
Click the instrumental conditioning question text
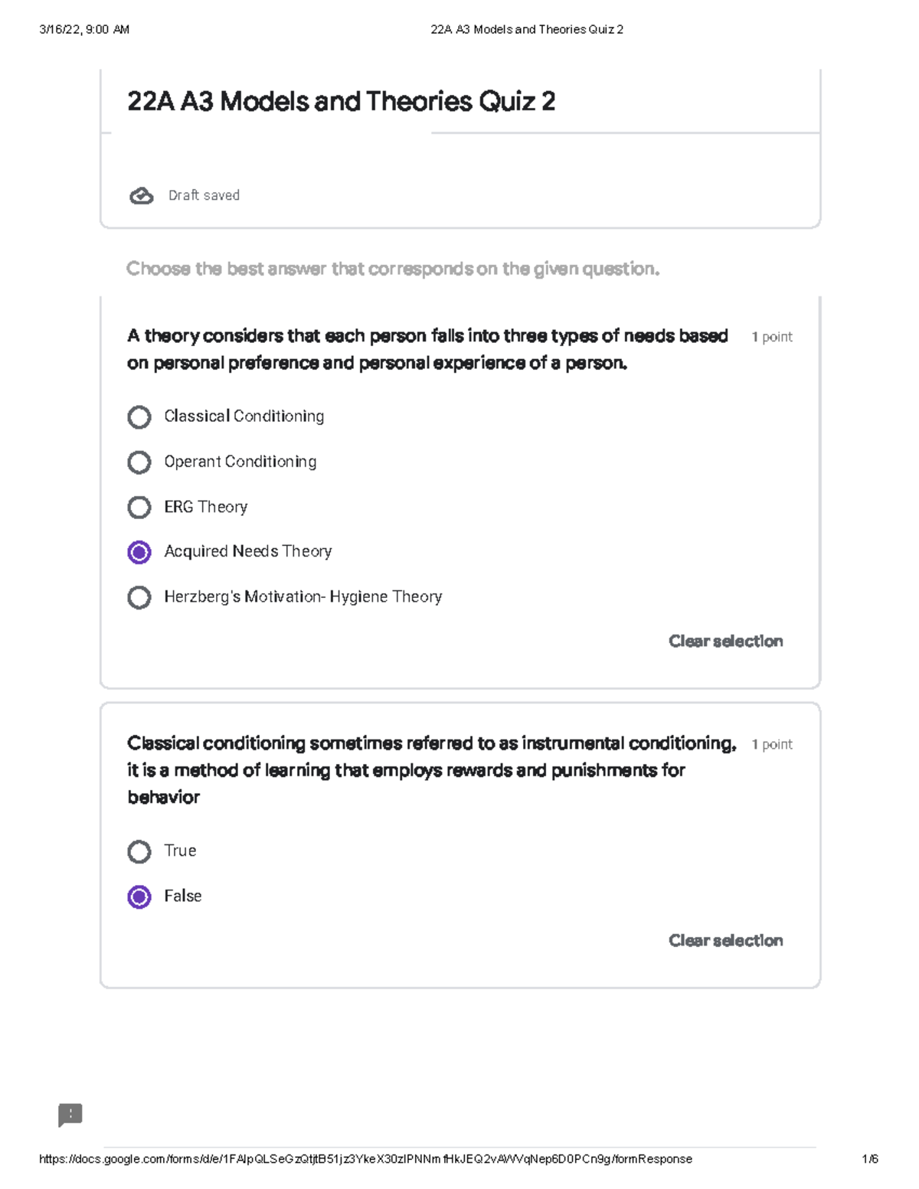click(x=431, y=769)
